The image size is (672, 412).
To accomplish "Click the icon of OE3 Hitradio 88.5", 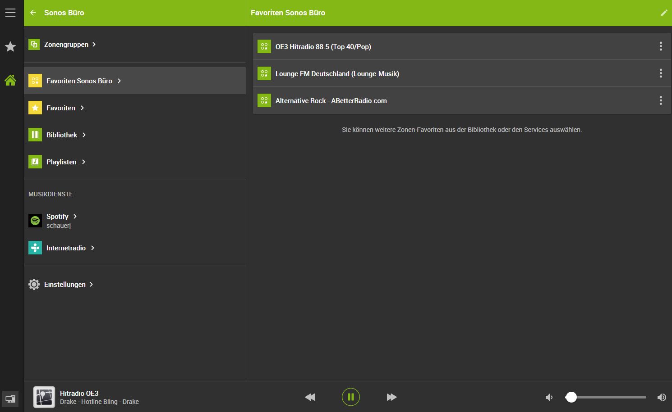I will click(x=264, y=46).
